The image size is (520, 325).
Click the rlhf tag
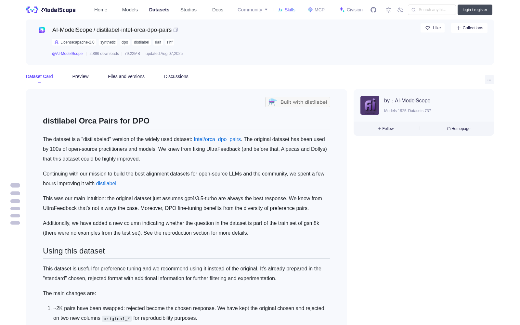click(x=170, y=42)
